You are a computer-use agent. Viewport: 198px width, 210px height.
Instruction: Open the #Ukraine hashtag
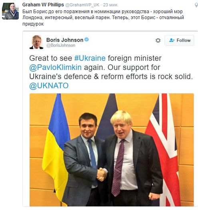90,58
